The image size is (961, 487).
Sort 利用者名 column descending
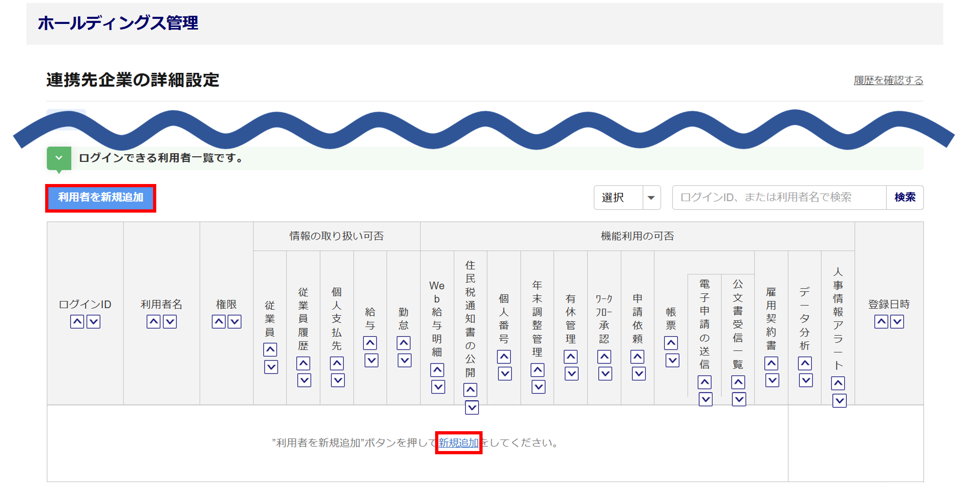[x=170, y=321]
